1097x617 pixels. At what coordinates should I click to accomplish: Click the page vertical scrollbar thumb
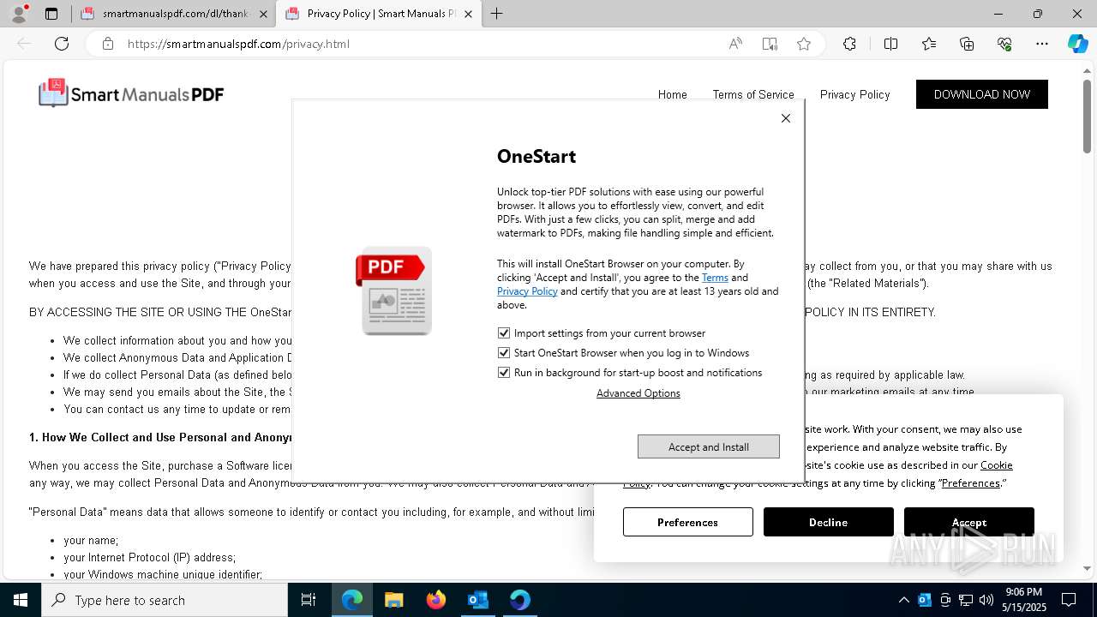click(x=1088, y=116)
